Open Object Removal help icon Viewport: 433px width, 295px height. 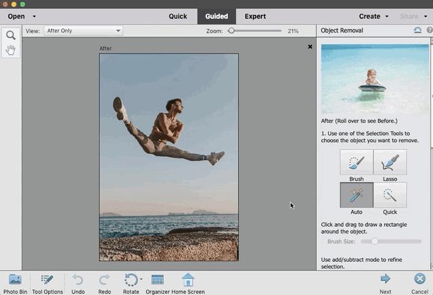430,30
